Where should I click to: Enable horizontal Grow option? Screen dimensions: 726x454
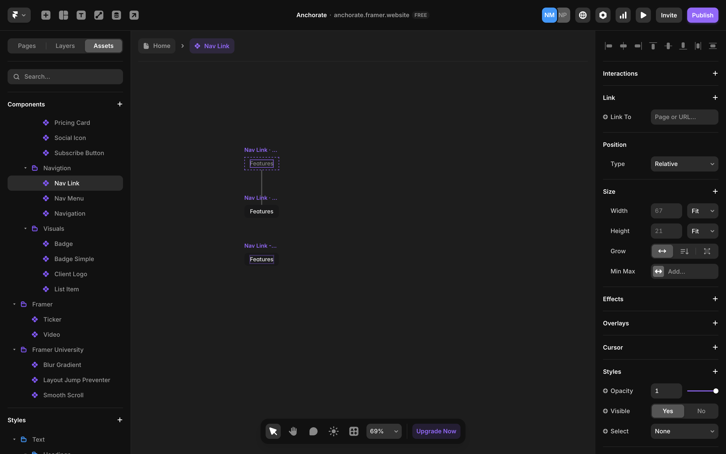tap(662, 251)
